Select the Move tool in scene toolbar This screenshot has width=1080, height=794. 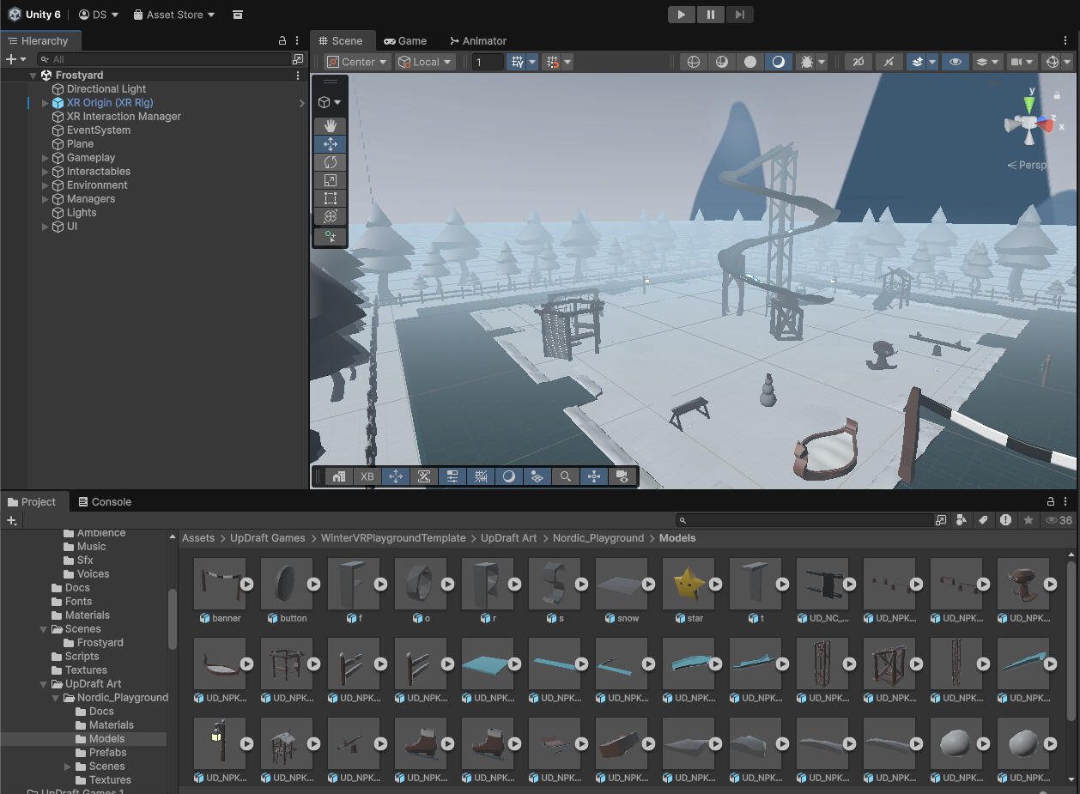(x=330, y=144)
